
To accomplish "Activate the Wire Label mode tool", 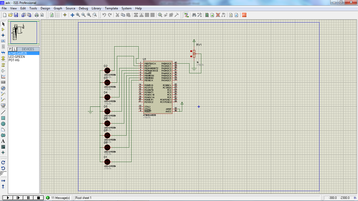I will pyautogui.click(x=3, y=41).
